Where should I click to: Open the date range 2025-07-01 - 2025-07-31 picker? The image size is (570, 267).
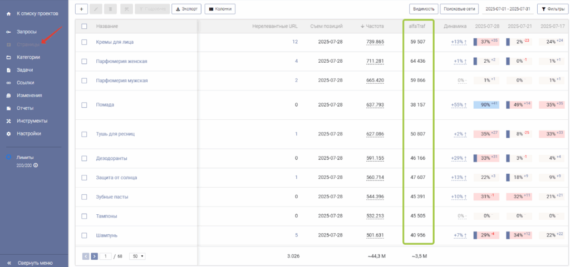(x=509, y=9)
